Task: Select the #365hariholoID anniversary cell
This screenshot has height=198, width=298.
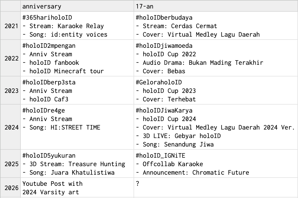Action: 77,25
